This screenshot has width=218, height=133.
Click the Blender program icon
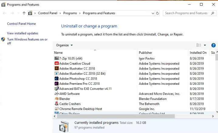tap(56, 99)
